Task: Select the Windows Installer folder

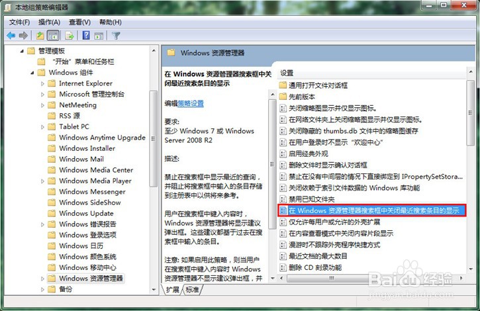Action: [87, 148]
